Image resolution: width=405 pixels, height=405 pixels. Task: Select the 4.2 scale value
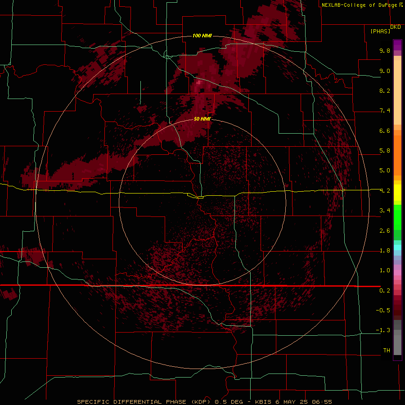click(x=385, y=191)
